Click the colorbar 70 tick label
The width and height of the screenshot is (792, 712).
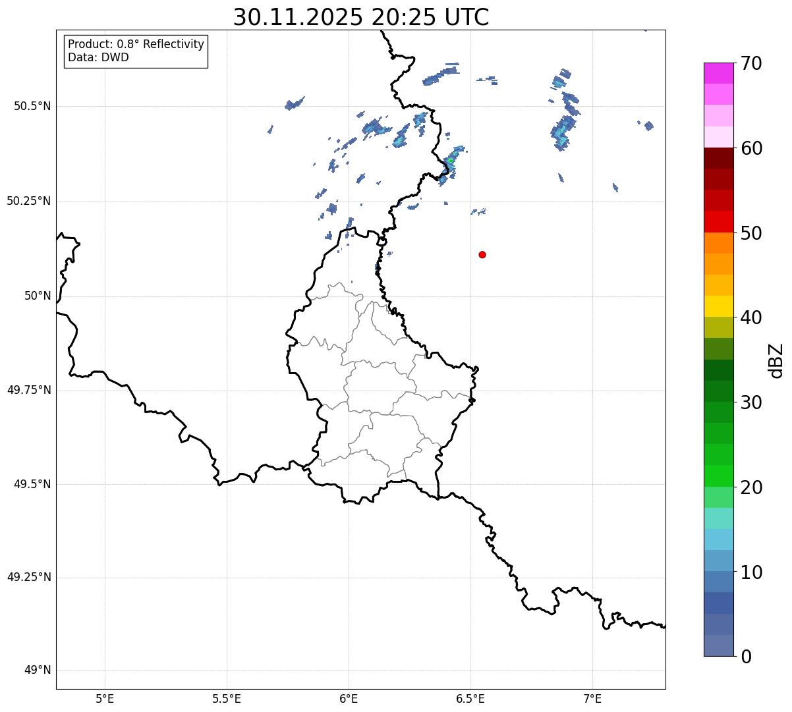(751, 63)
